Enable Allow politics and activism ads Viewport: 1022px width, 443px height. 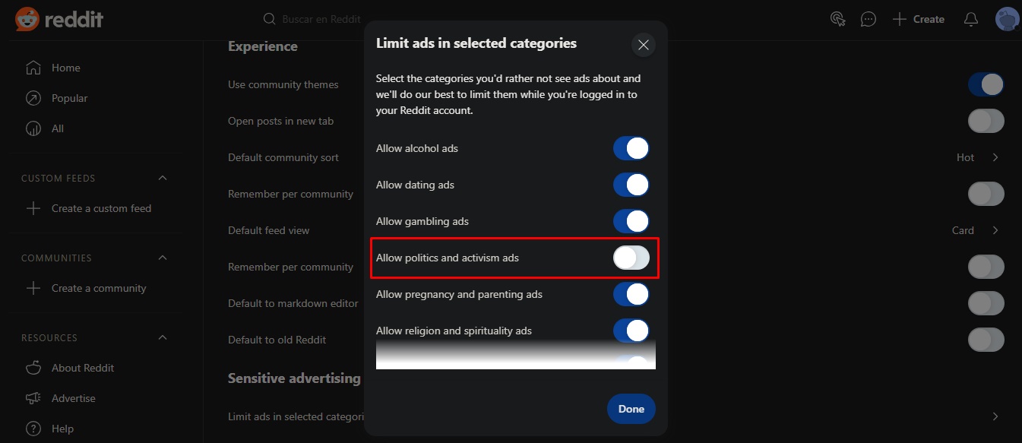[631, 258]
